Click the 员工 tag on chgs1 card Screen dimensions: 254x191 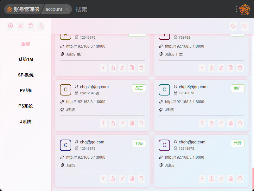click(x=139, y=88)
